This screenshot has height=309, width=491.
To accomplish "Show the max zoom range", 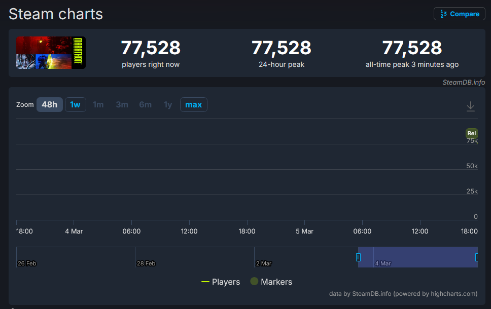I will click(194, 104).
